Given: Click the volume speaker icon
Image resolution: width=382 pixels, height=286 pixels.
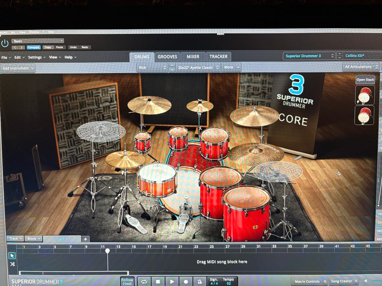Looking at the screenshot, I should tap(366, 281).
